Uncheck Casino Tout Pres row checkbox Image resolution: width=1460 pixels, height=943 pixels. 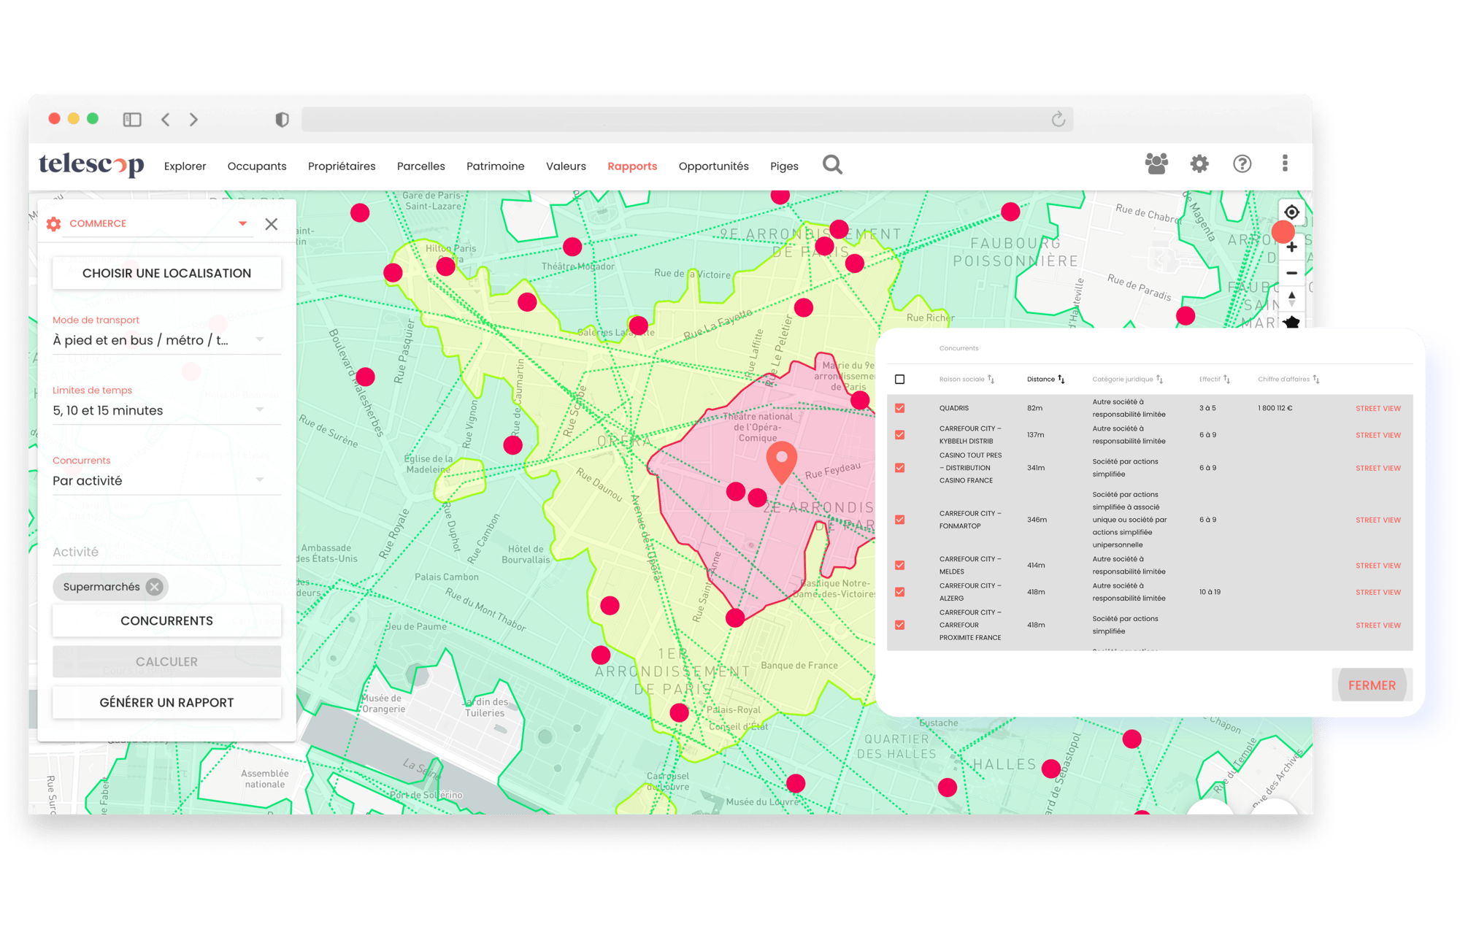tap(899, 468)
